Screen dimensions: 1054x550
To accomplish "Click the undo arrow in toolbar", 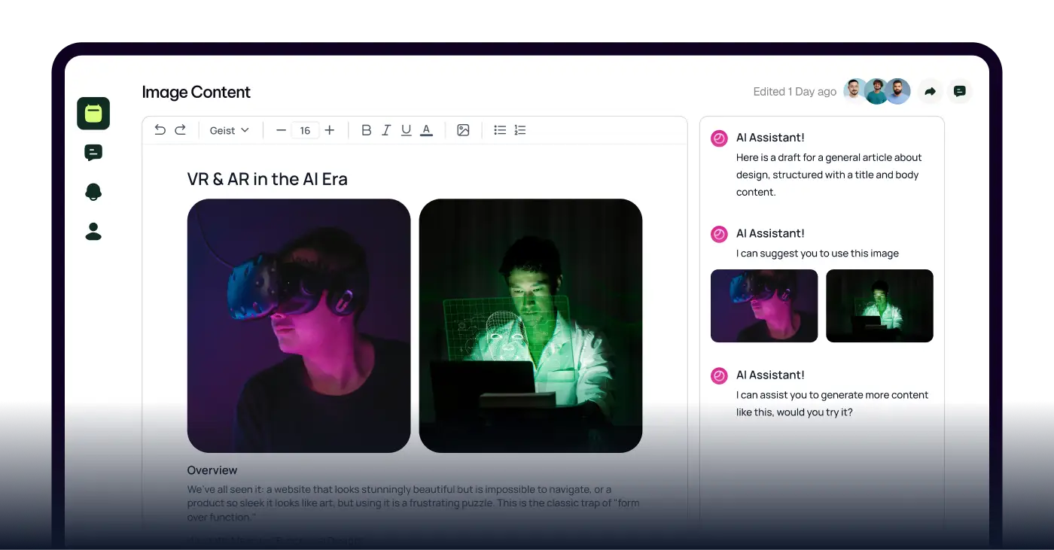I will click(160, 130).
